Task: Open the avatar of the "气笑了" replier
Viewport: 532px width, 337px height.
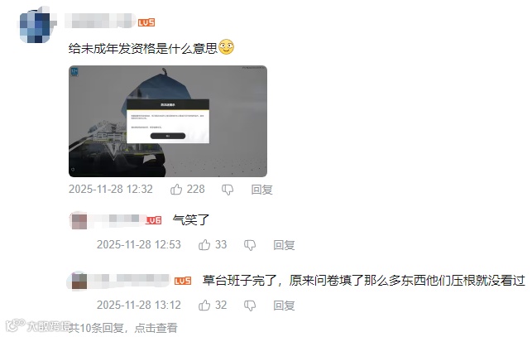Action: coord(79,220)
